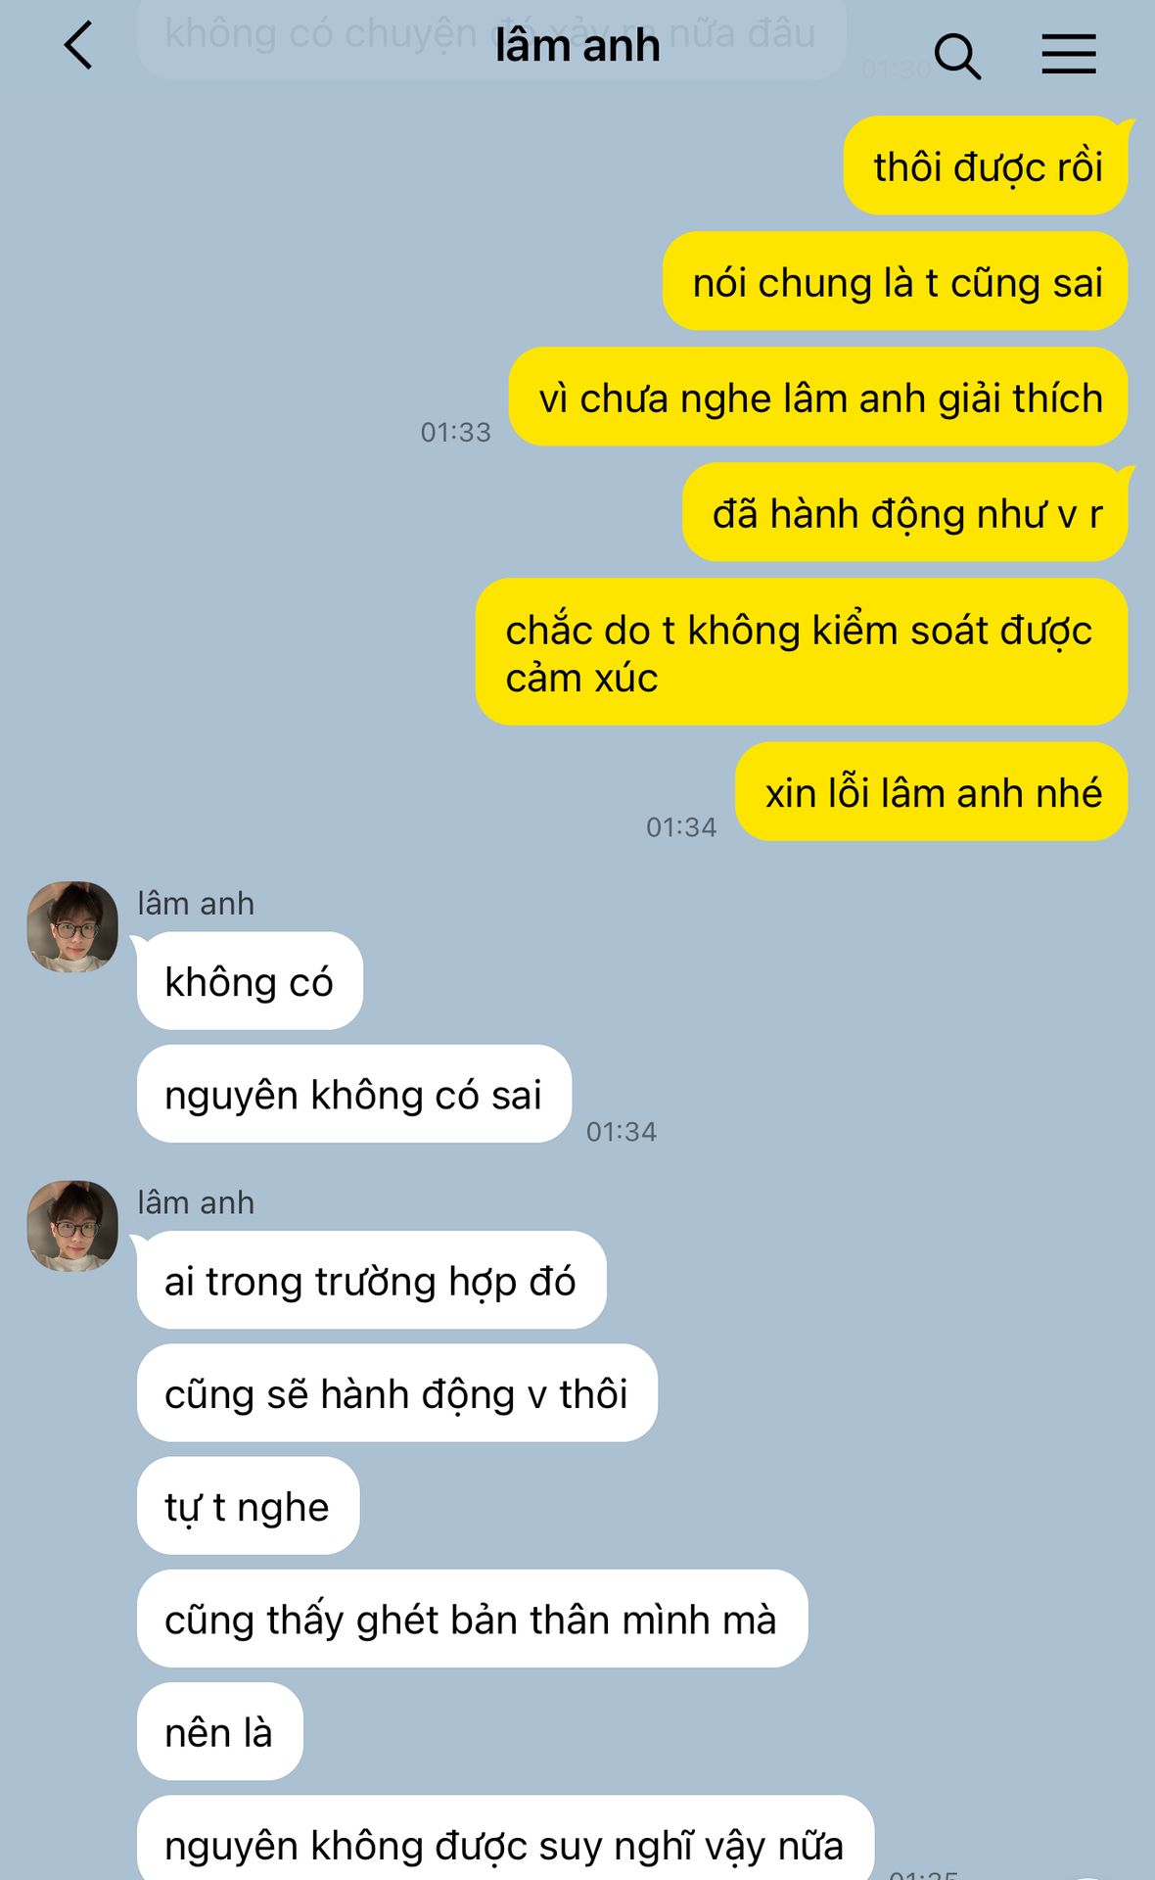Tap the 'không có' reply bubble
Viewport: 1155px width, 1880px height.
click(x=250, y=980)
